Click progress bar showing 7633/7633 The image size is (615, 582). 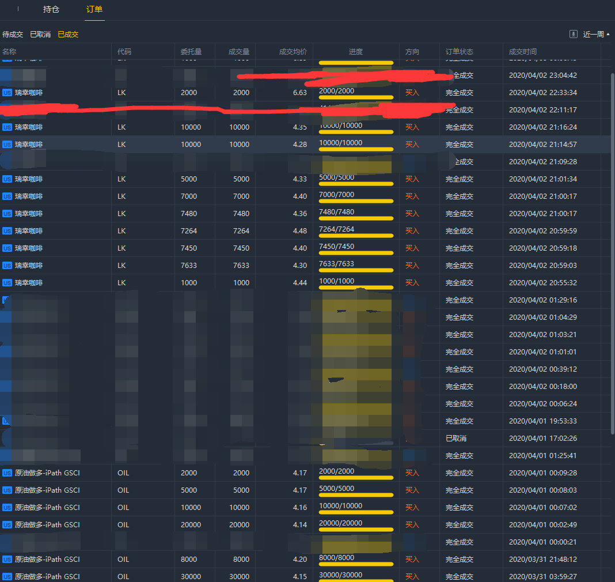[x=356, y=270]
